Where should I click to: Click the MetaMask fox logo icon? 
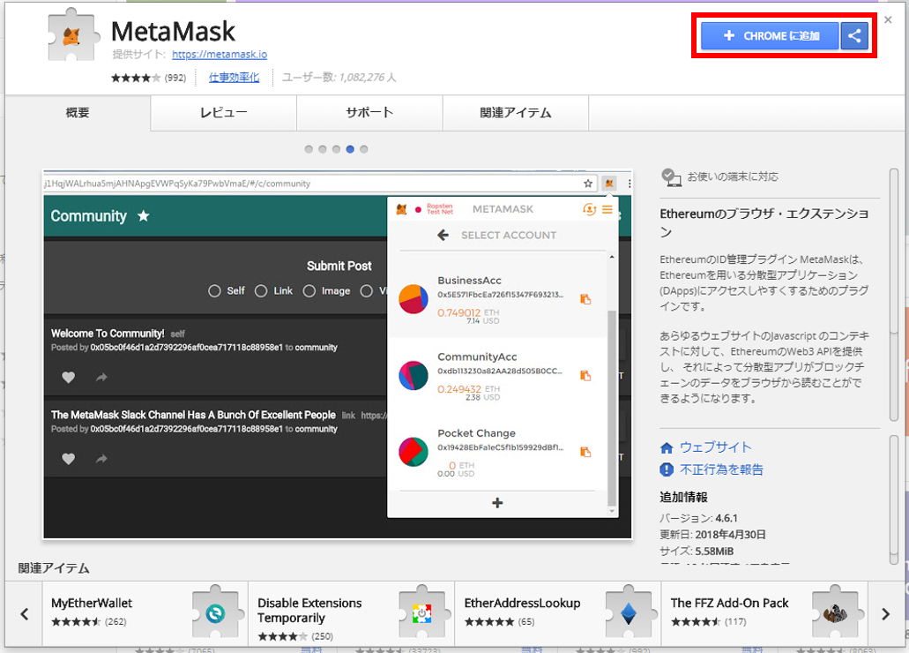(x=71, y=36)
